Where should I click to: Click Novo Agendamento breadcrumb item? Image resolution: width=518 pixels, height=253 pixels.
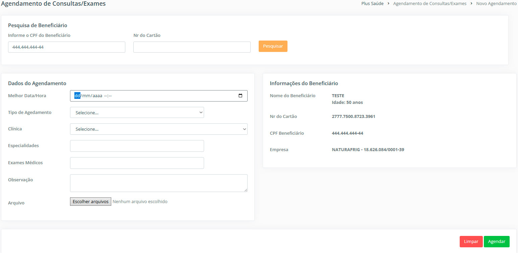[x=496, y=4]
